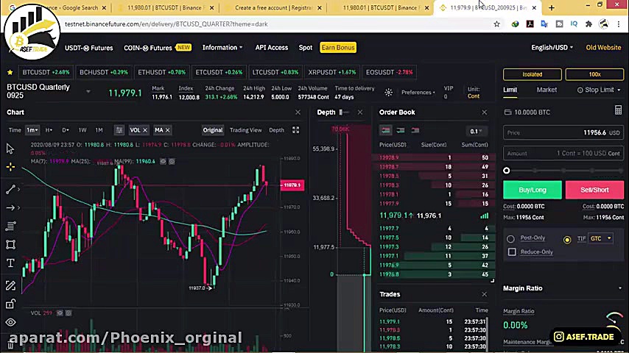Click the theme sun icon near Preferences
Screen dimensions: 629x353
[388, 93]
